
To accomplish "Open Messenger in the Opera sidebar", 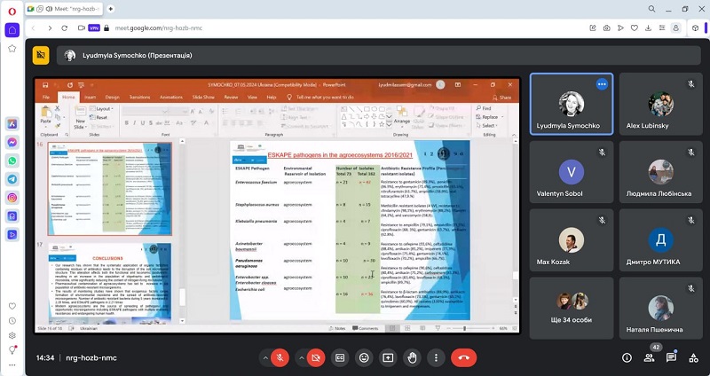I will (x=12, y=142).
